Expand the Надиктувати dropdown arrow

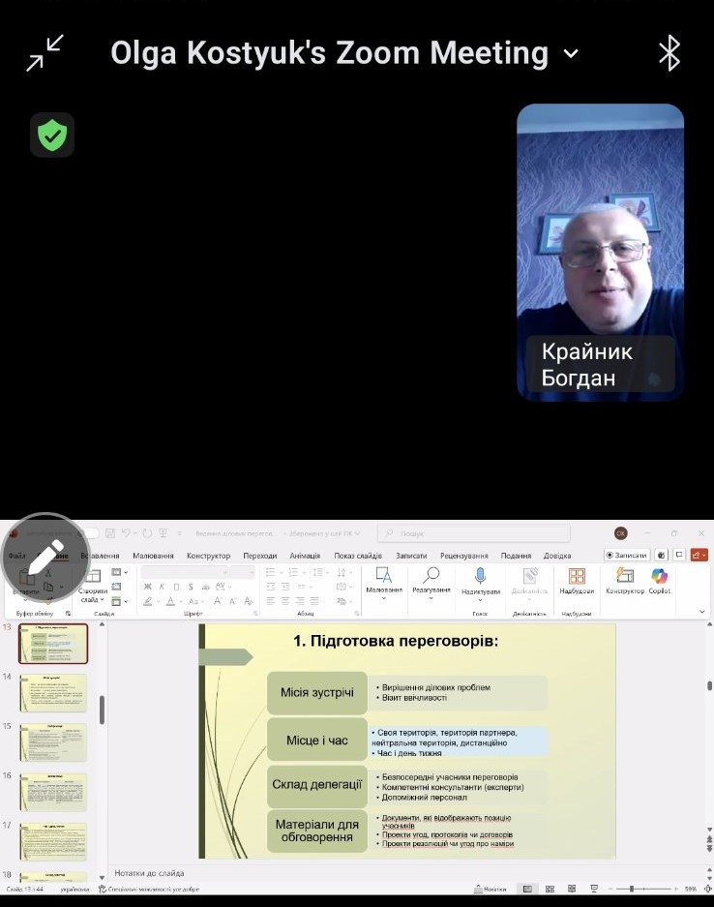coord(481,600)
